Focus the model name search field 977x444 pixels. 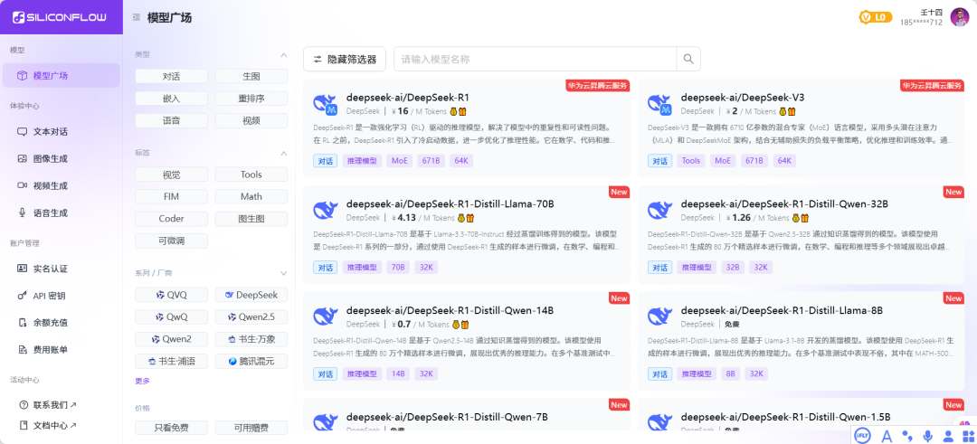pyautogui.click(x=535, y=59)
